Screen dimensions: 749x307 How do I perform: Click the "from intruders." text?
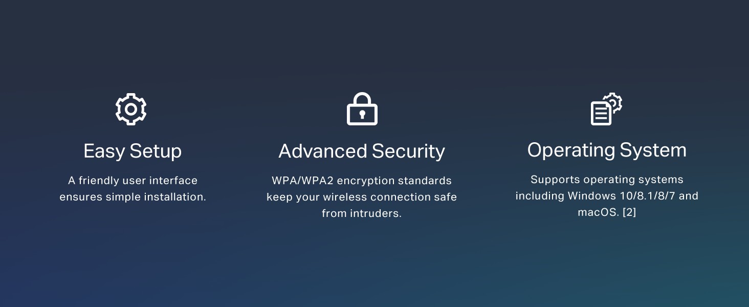[x=362, y=213]
